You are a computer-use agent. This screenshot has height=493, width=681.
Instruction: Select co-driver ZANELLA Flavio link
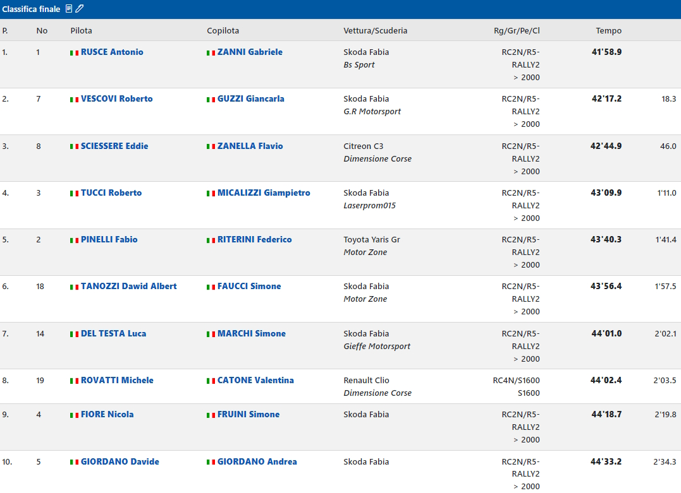[250, 146]
